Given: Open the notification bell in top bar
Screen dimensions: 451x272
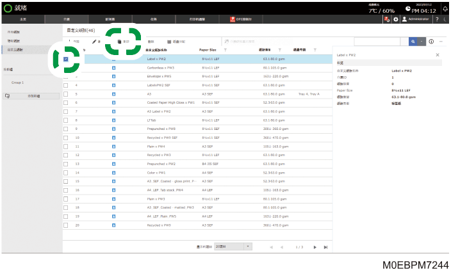Looking at the screenshot, I should (x=445, y=9).
